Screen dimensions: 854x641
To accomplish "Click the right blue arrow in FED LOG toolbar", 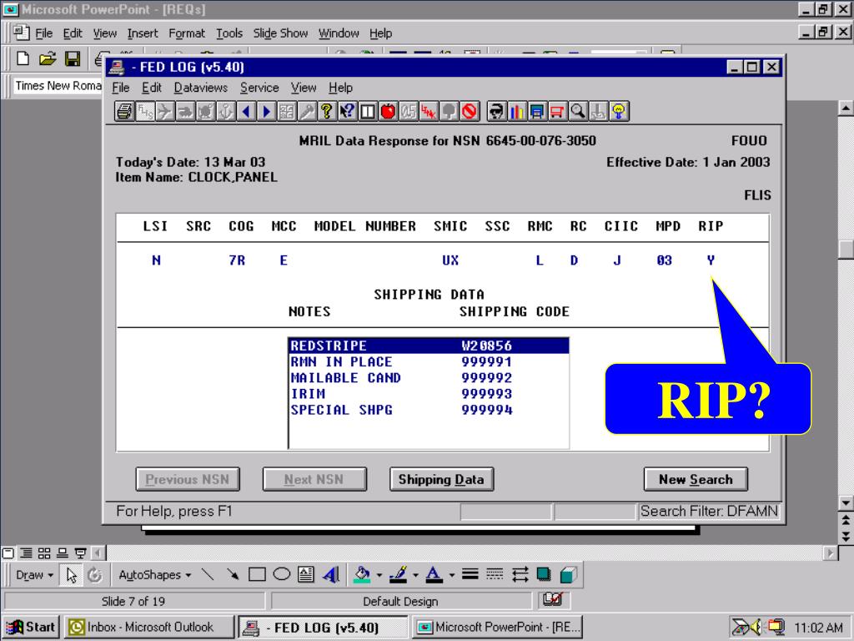I will click(x=266, y=111).
